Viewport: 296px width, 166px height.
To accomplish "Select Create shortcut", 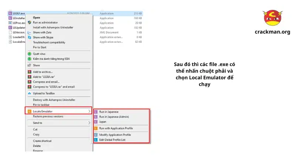I will tap(42, 141).
